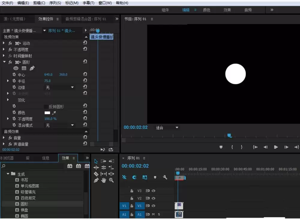
Task: Select the Razor tool in tools panel
Action: coord(96,174)
